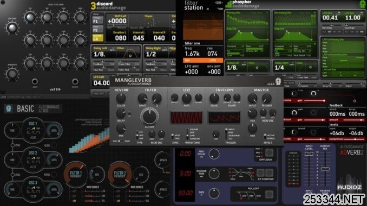The height and width of the screenshot is (206, 367).
Task: Click the ADverb2 output mix fader
Action: click(x=325, y=169)
